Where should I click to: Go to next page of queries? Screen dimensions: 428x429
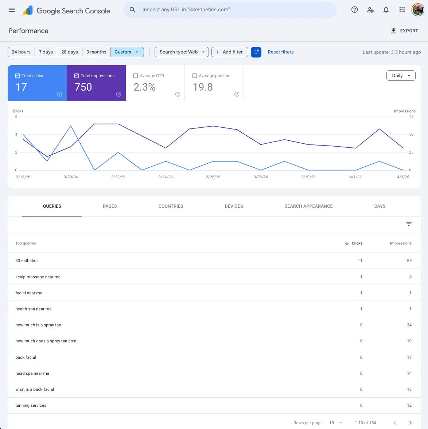[x=411, y=422]
